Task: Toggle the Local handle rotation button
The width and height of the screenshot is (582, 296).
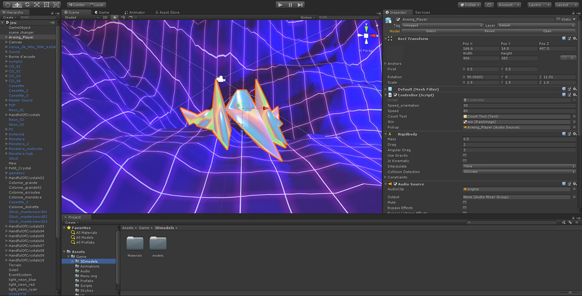Action: point(96,5)
